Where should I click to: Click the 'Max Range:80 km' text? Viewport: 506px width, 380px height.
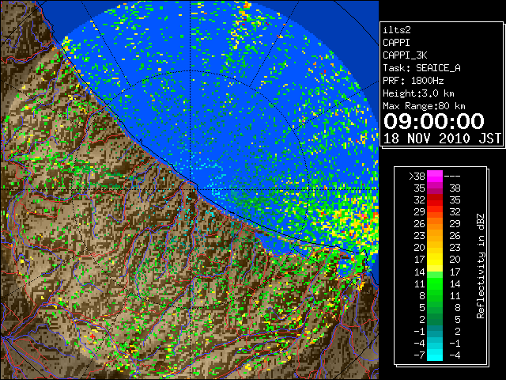pos(424,106)
